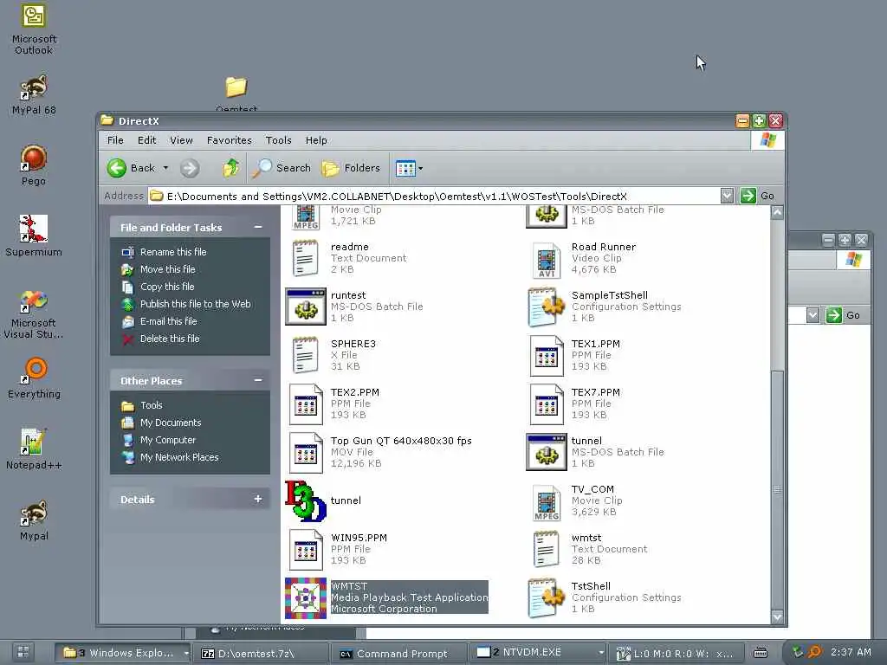Open the View menu
The width and height of the screenshot is (887, 665).
pos(182,140)
